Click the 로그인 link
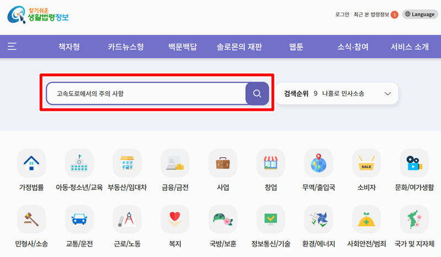Screen dimensions: 441x257 pyautogui.click(x=342, y=14)
